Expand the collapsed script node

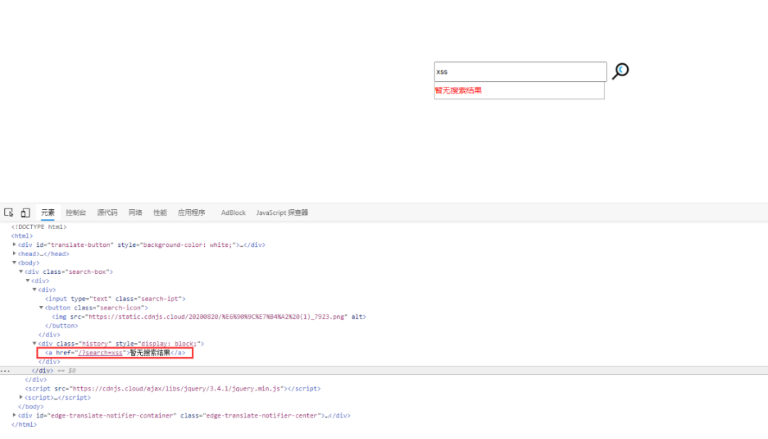[21, 397]
